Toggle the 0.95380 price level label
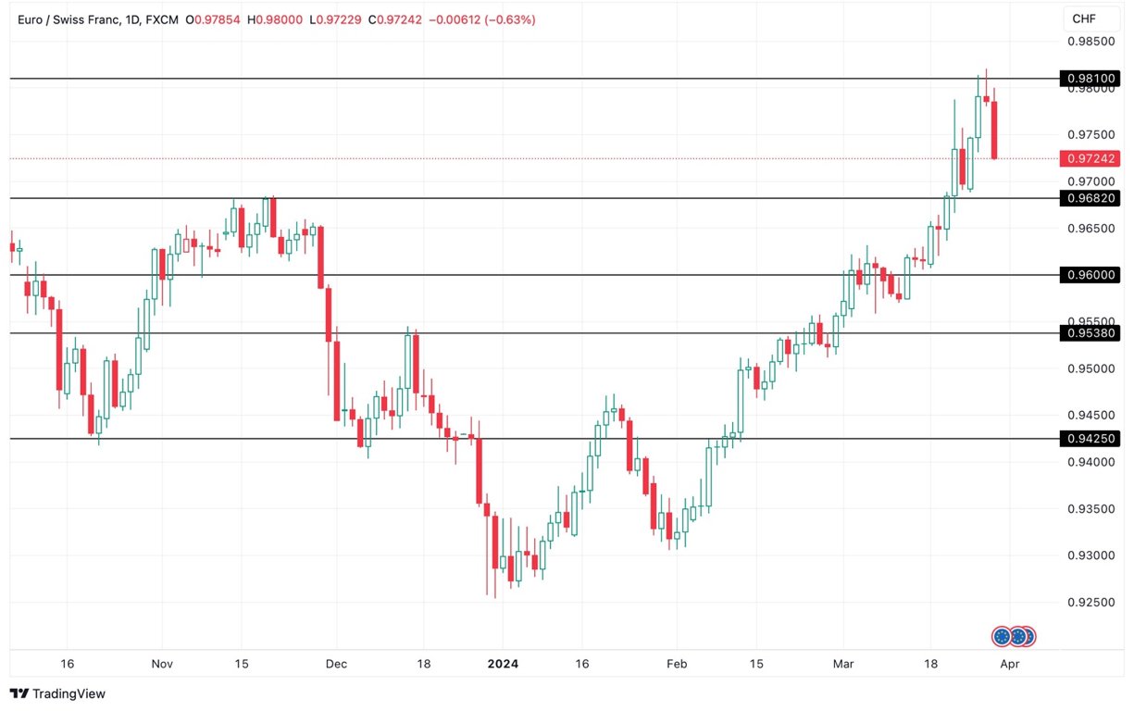The image size is (1134, 711). [x=1091, y=333]
